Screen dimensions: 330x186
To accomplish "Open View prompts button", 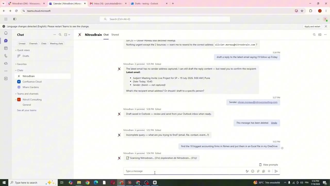I will point(268,165).
